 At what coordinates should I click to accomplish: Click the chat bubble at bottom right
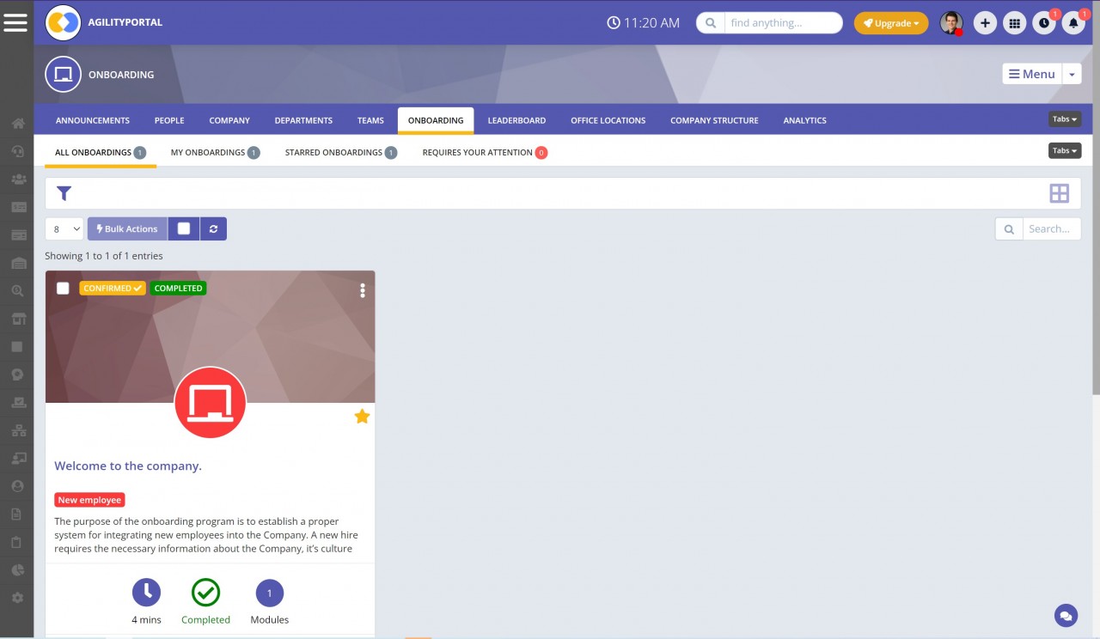[x=1066, y=615]
